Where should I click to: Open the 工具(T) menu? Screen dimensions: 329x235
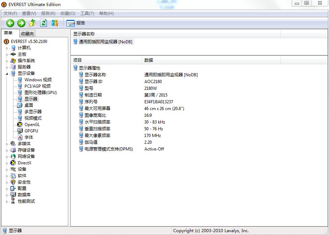point(87,13)
